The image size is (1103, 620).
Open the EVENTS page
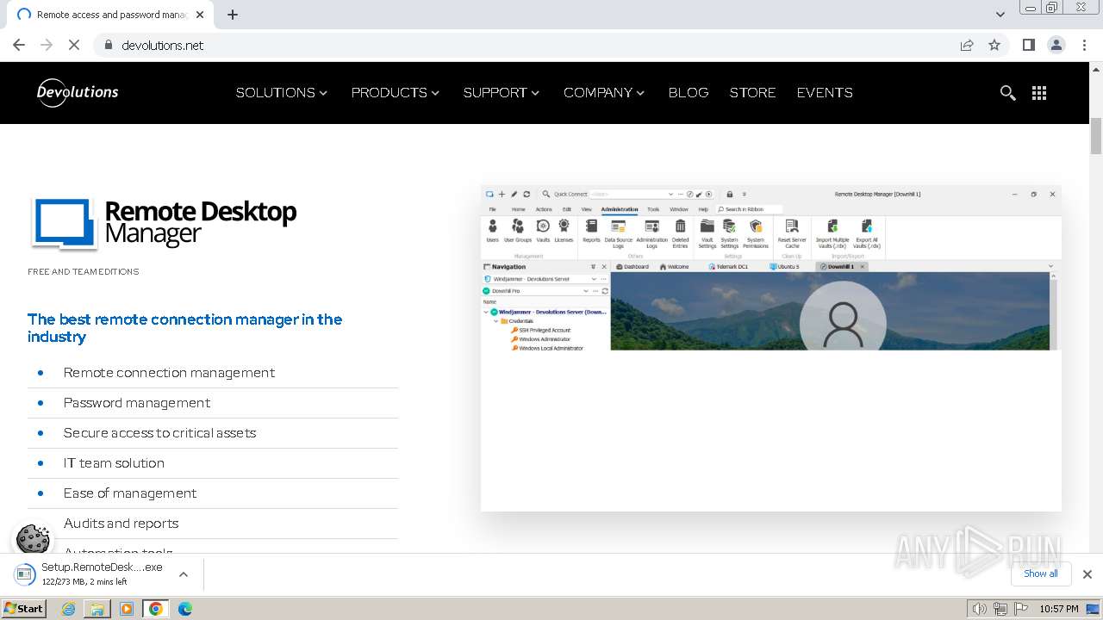click(x=825, y=93)
